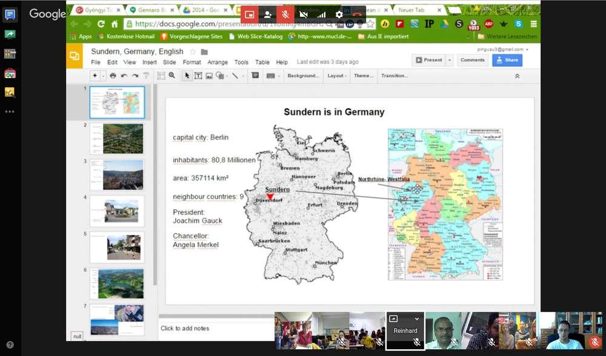The image size is (606, 356).
Task: Collapse the menus with the double chevron
Action: (517, 76)
